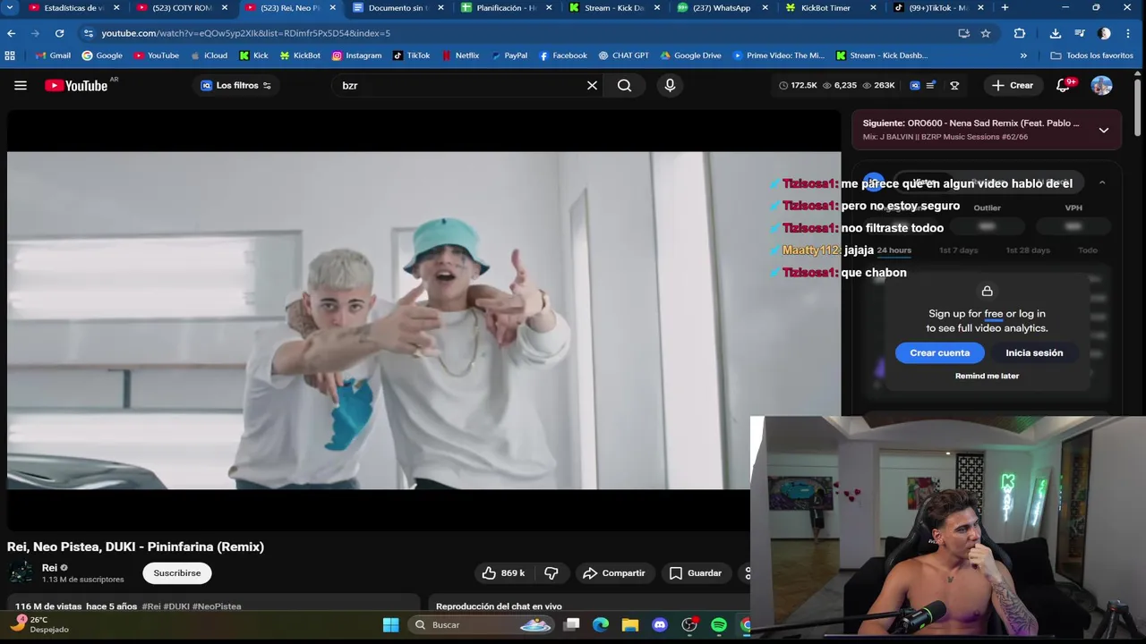Open the install app icon in address bar
Screen dimensions: 1146x644
click(963, 33)
